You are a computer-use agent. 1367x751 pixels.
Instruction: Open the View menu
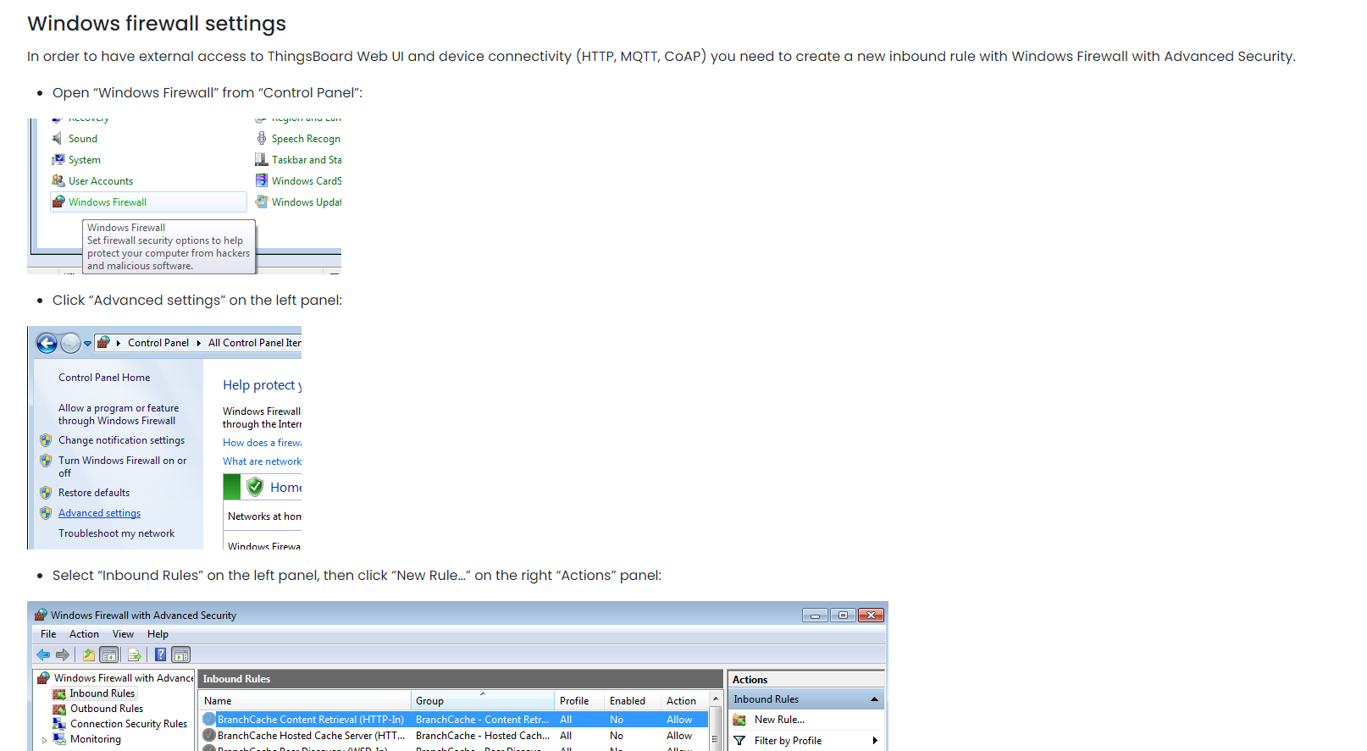coord(123,634)
